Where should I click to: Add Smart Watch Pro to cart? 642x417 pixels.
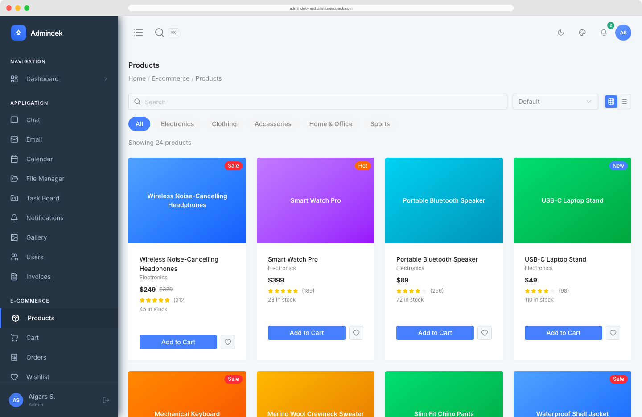click(307, 333)
